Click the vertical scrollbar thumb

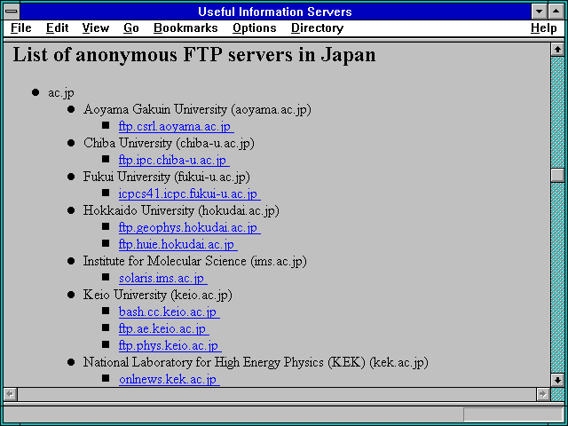click(x=557, y=176)
